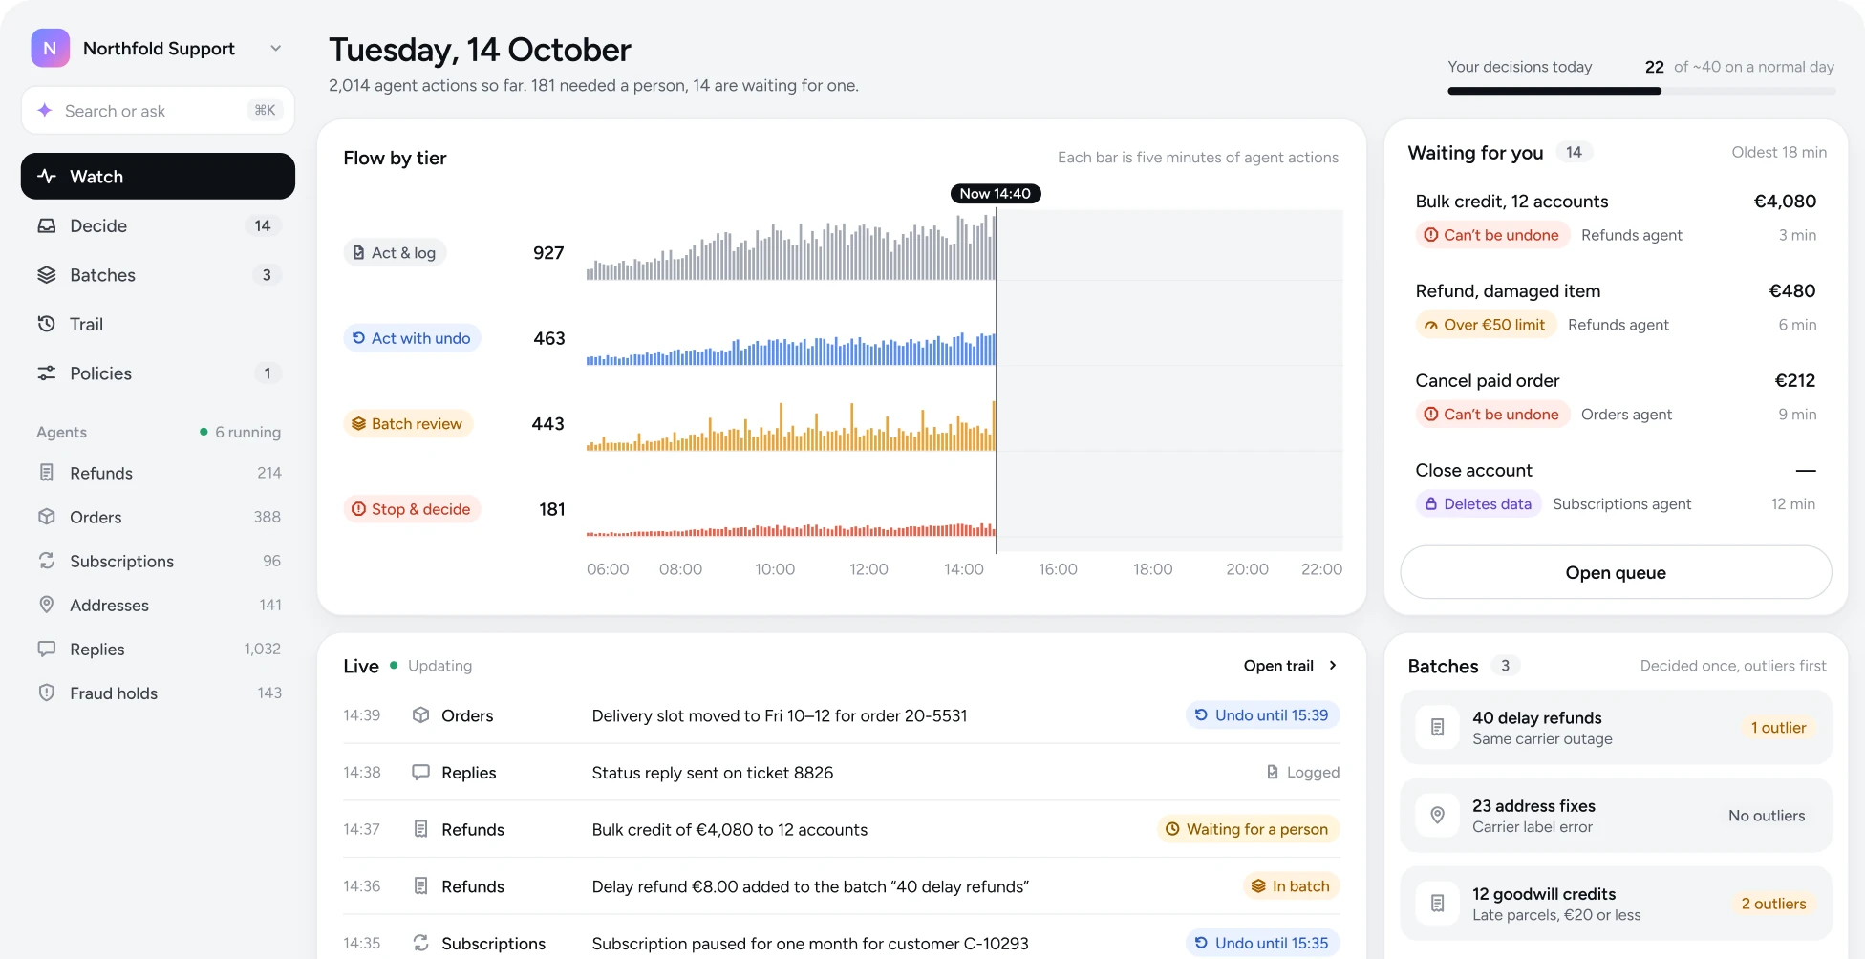The image size is (1865, 959).
Task: Click the Logged status on Replies row
Action: (1302, 772)
